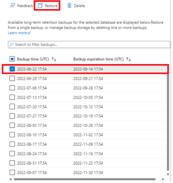The height and width of the screenshot is (183, 173).
Task: Click expiration time 2022-11-09 17:54
Action: (x=88, y=144)
